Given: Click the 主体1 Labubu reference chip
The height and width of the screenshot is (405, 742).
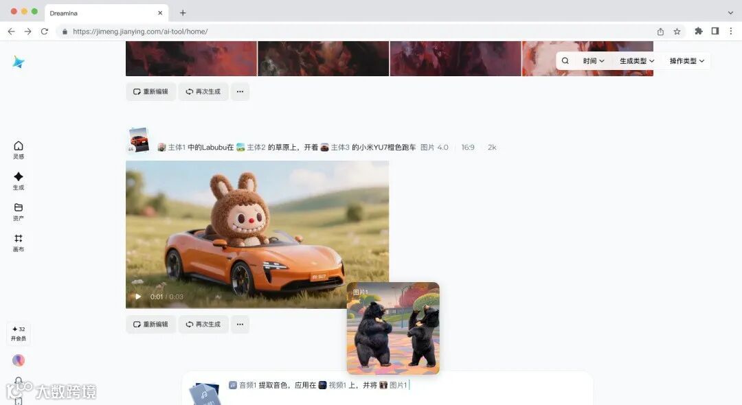Looking at the screenshot, I should click(x=171, y=148).
